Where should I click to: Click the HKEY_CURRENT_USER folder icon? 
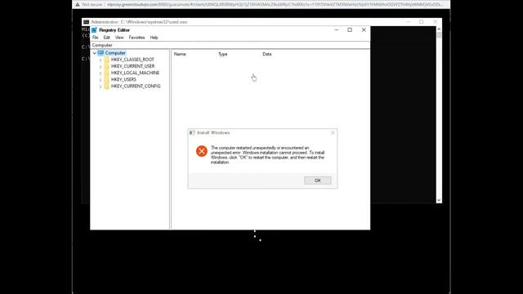tap(107, 66)
